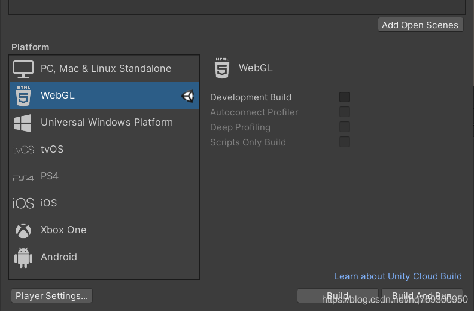Screen dimensions: 474x311
Task: Click the PC, Mac & Linux monitor icon
Action: [23, 69]
